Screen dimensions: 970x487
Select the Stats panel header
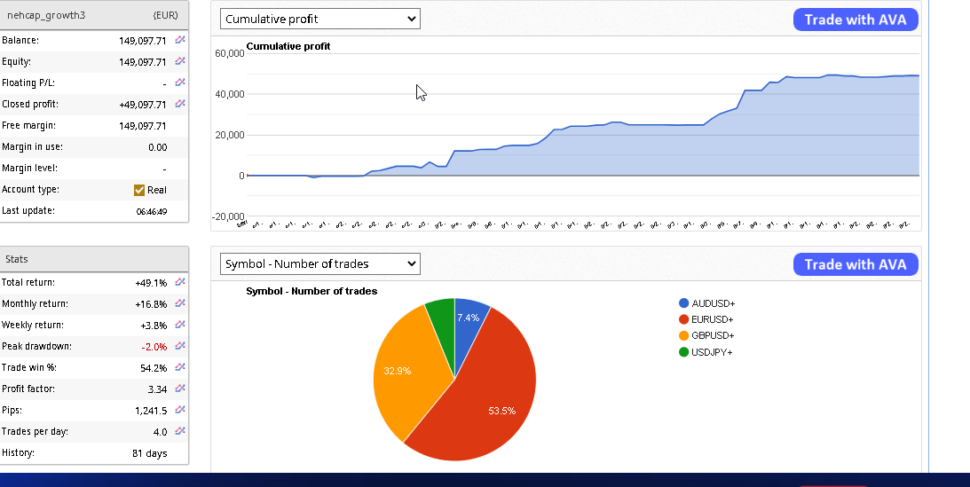[94, 259]
